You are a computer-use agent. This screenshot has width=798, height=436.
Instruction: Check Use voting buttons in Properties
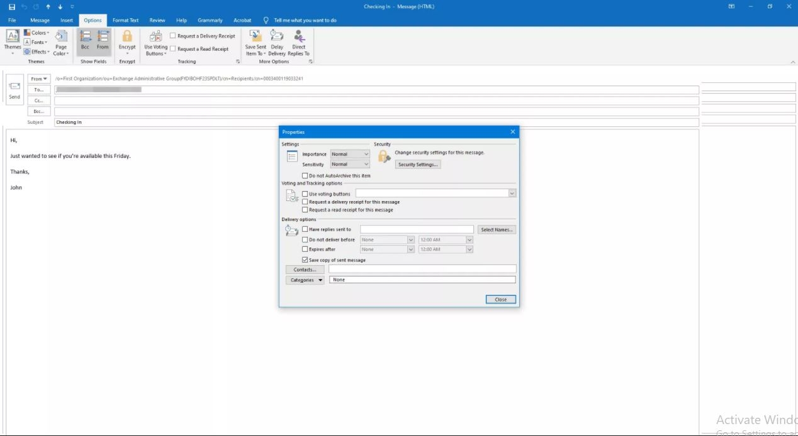point(305,194)
